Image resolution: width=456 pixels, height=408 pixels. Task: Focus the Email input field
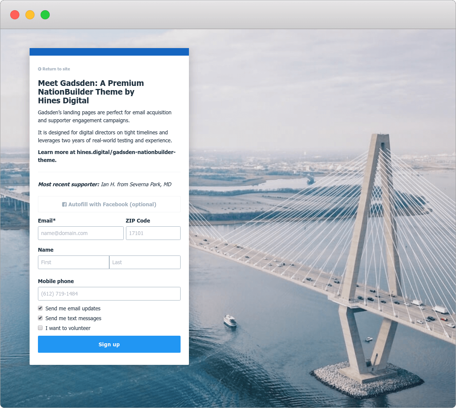click(x=80, y=233)
